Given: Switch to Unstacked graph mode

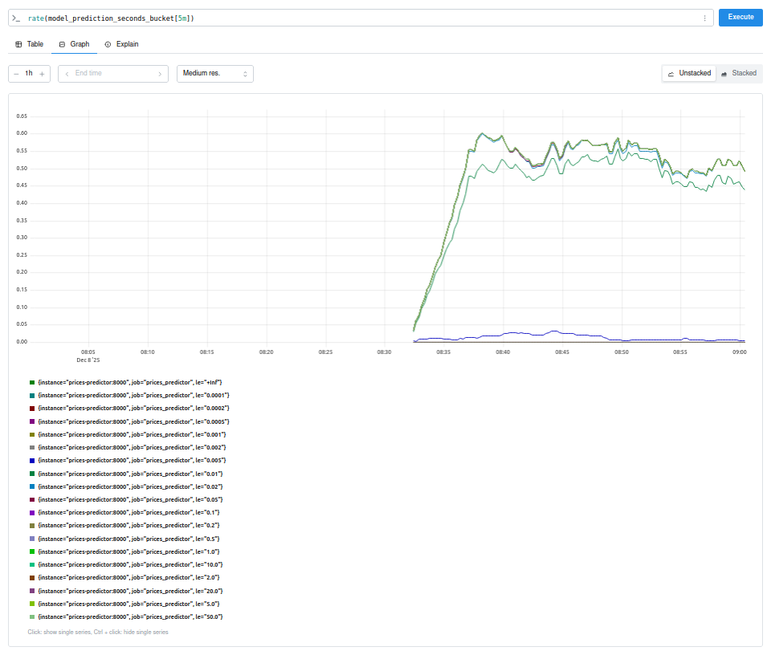Looking at the screenshot, I should point(689,73).
